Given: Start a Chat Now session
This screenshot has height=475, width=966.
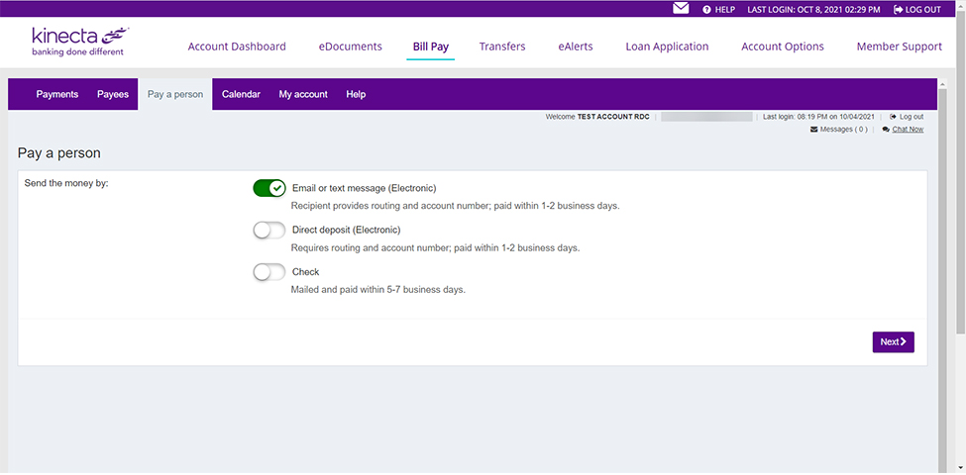Looking at the screenshot, I should click(x=907, y=129).
